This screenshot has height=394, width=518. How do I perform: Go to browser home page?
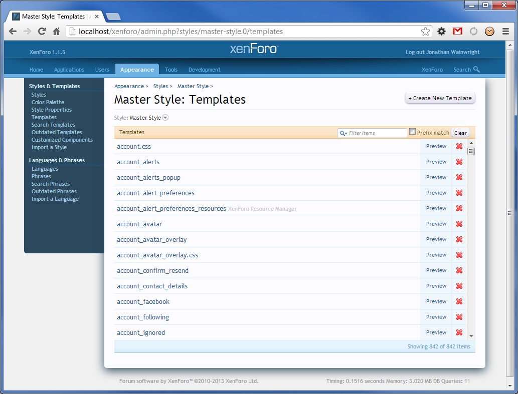coord(57,32)
